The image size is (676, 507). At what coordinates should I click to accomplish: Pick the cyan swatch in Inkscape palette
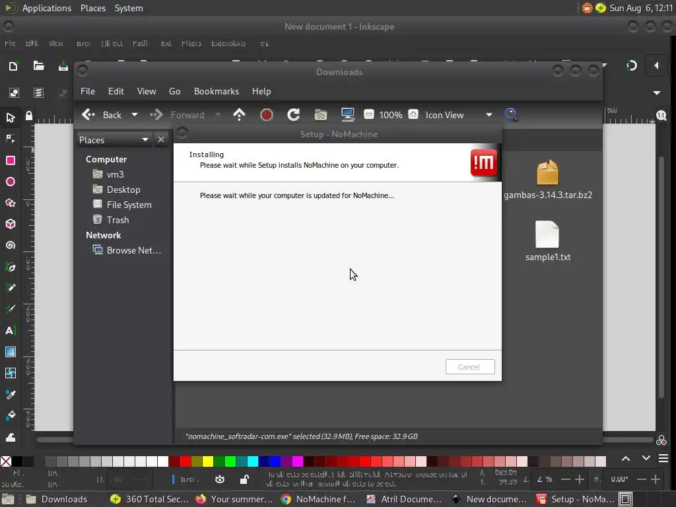(x=253, y=461)
